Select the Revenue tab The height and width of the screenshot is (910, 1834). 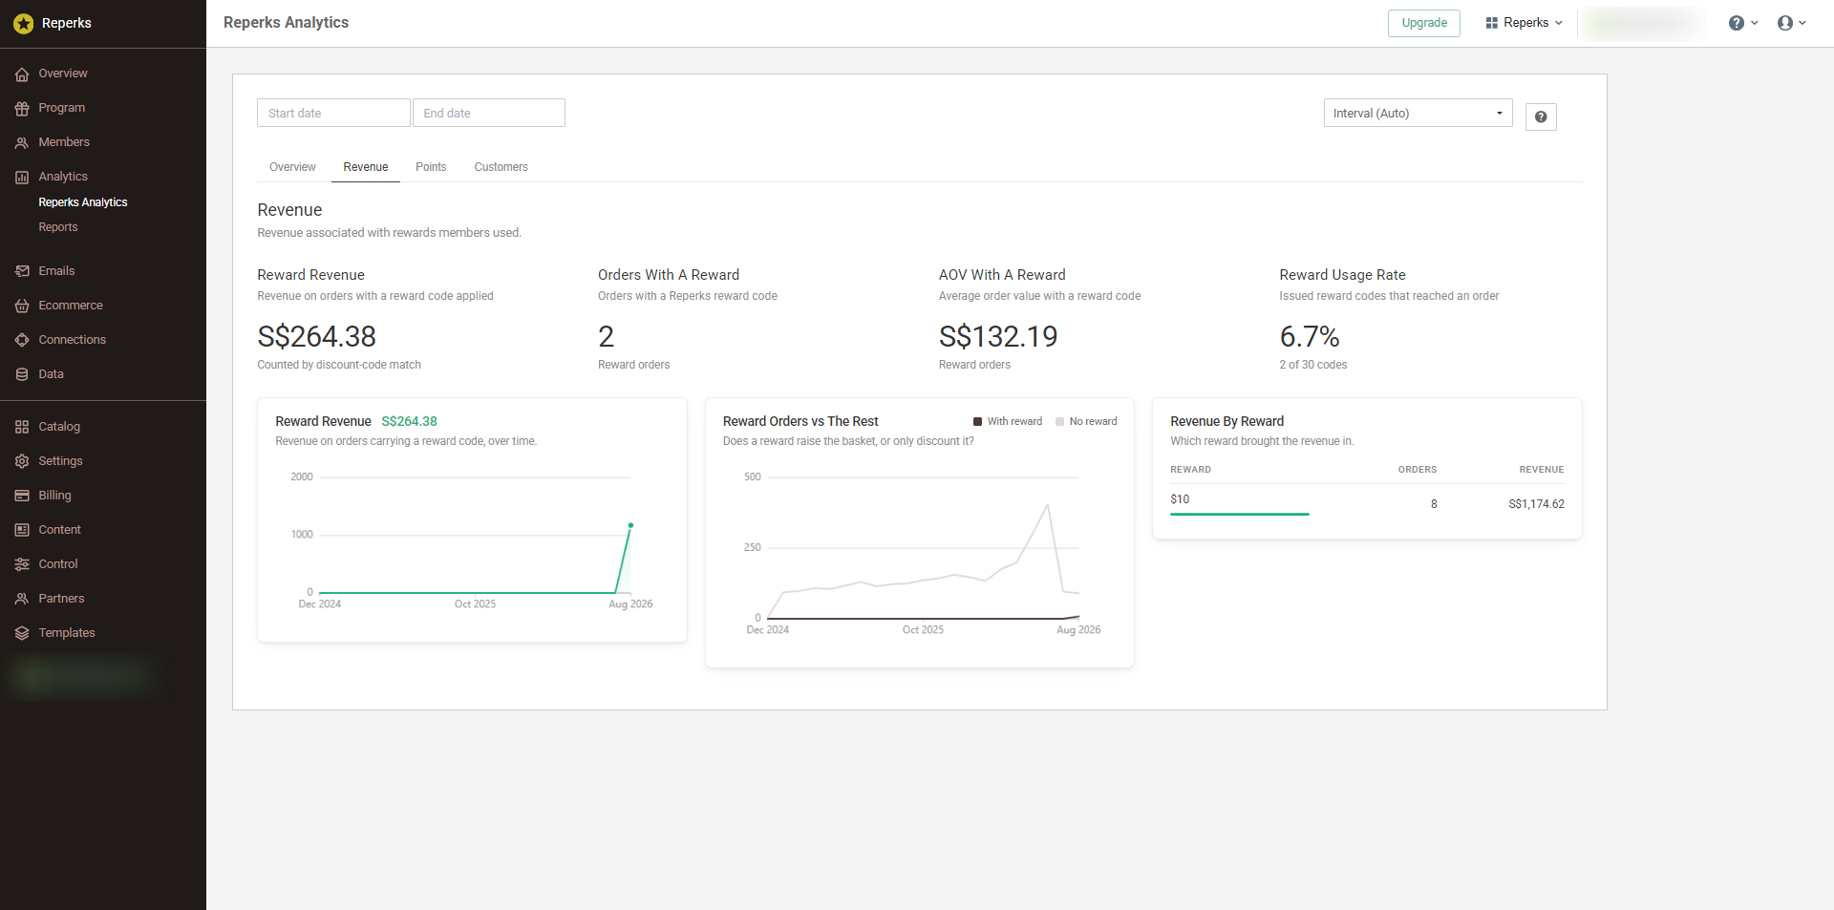coord(366,167)
